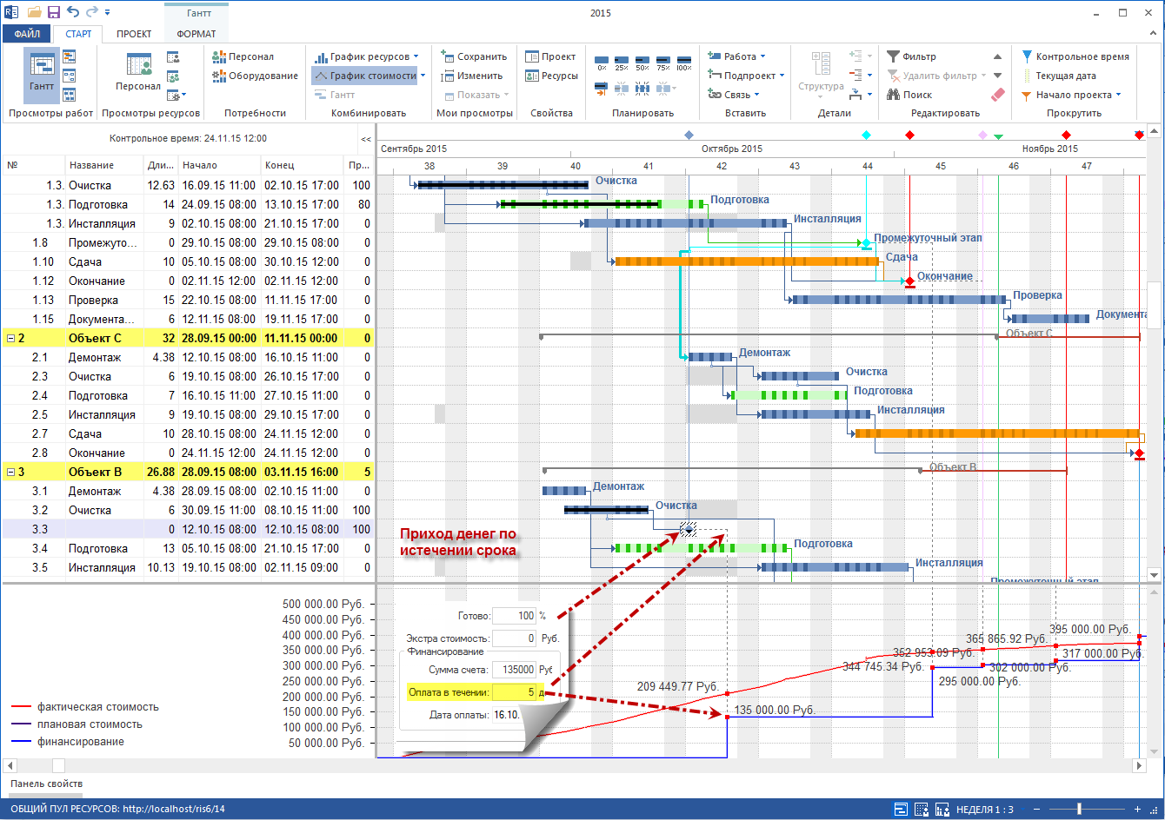Select the row 3.3 in the task table
1165x820 pixels.
(188, 529)
